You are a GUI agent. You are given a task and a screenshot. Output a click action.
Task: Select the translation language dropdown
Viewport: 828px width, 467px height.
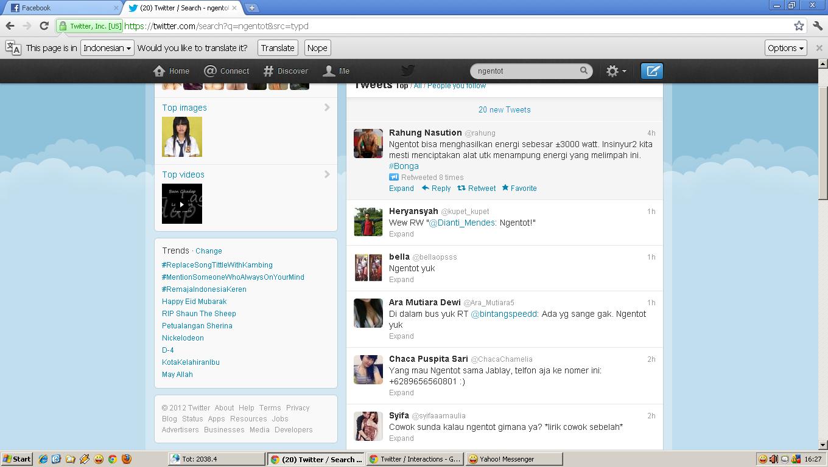(x=107, y=48)
